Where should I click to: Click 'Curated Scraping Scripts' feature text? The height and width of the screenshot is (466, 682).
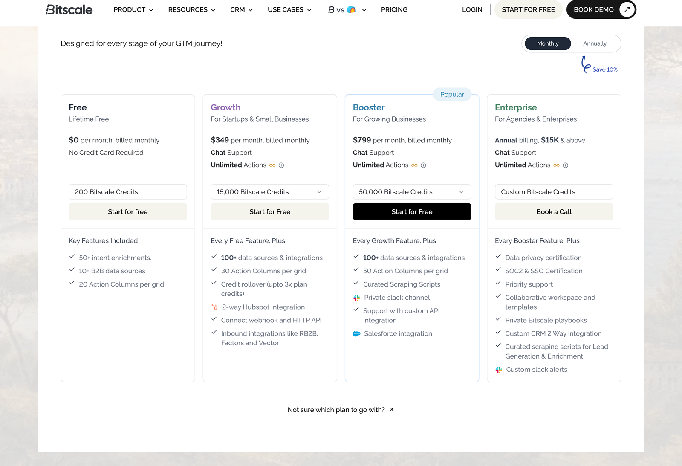(x=402, y=284)
